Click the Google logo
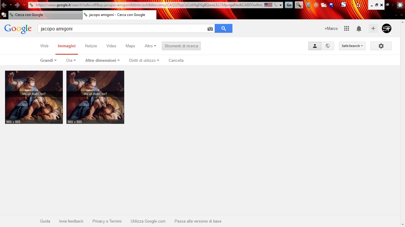 point(18,29)
